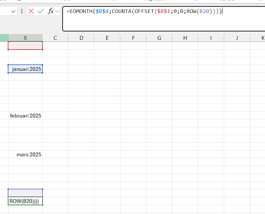Select column C header
The image size is (265, 214).
55,38
